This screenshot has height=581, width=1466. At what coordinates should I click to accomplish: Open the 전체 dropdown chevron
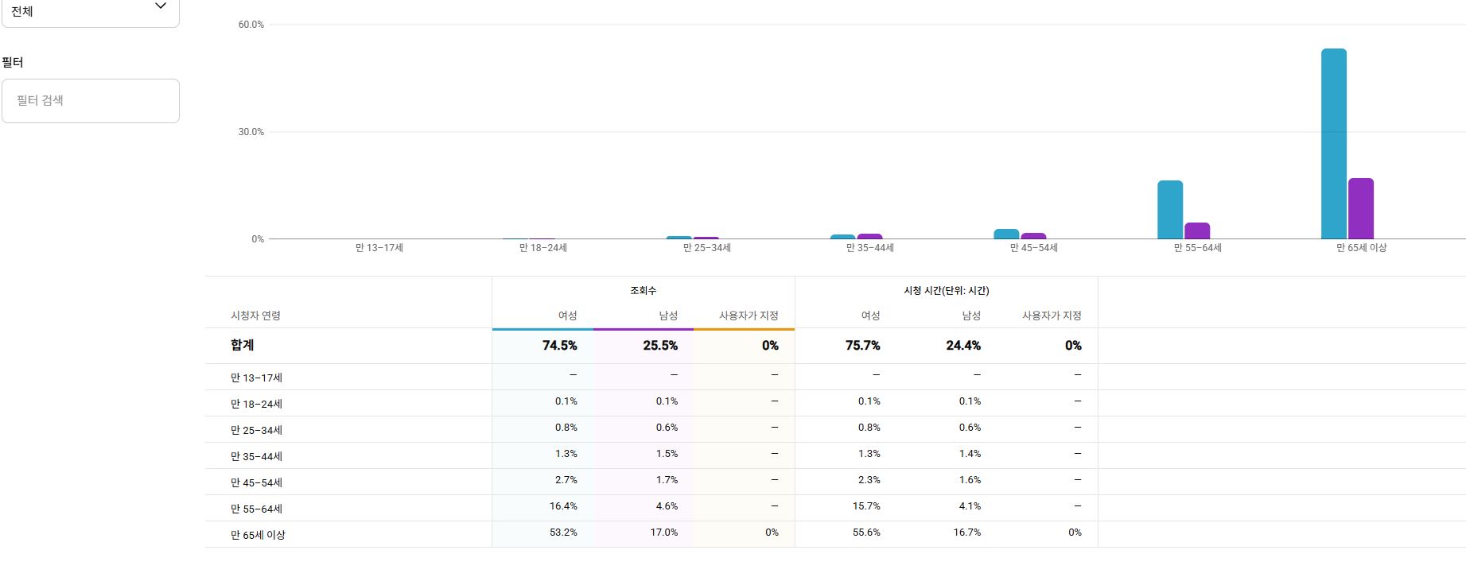160,6
